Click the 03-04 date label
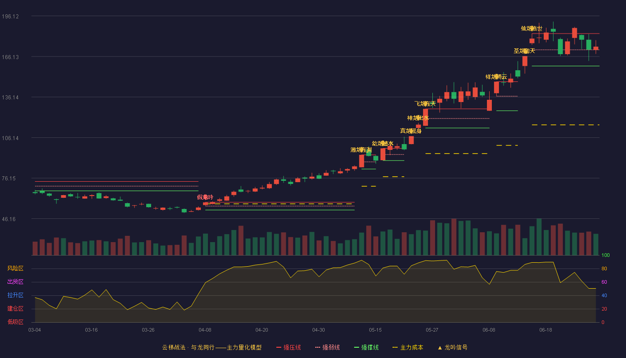The width and height of the screenshot is (626, 358). click(34, 330)
